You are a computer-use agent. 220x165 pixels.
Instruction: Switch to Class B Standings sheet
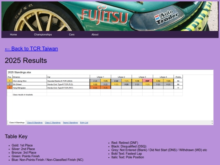pos(35,123)
